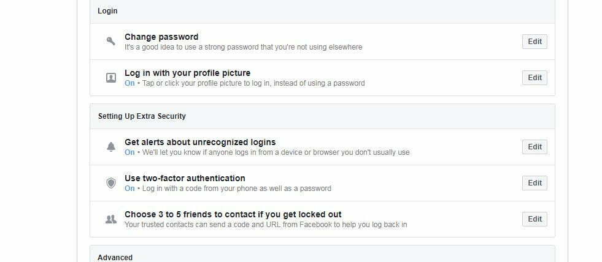Edit Log in with your profile picture
This screenshot has width=602, height=262.
534,77
